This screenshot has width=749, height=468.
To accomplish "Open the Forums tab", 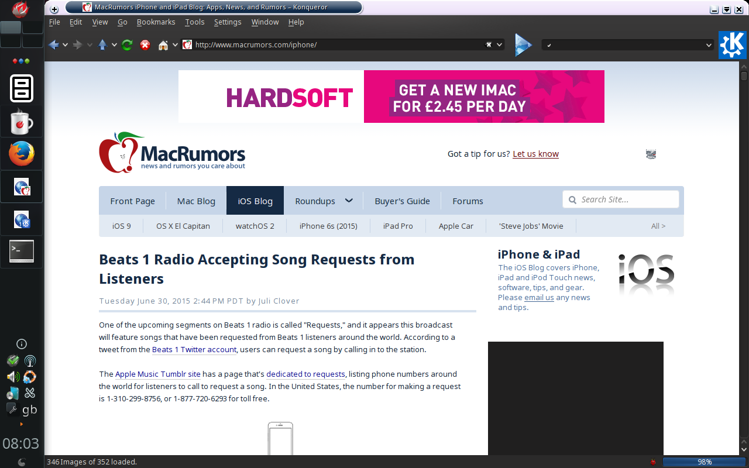I will [x=468, y=201].
